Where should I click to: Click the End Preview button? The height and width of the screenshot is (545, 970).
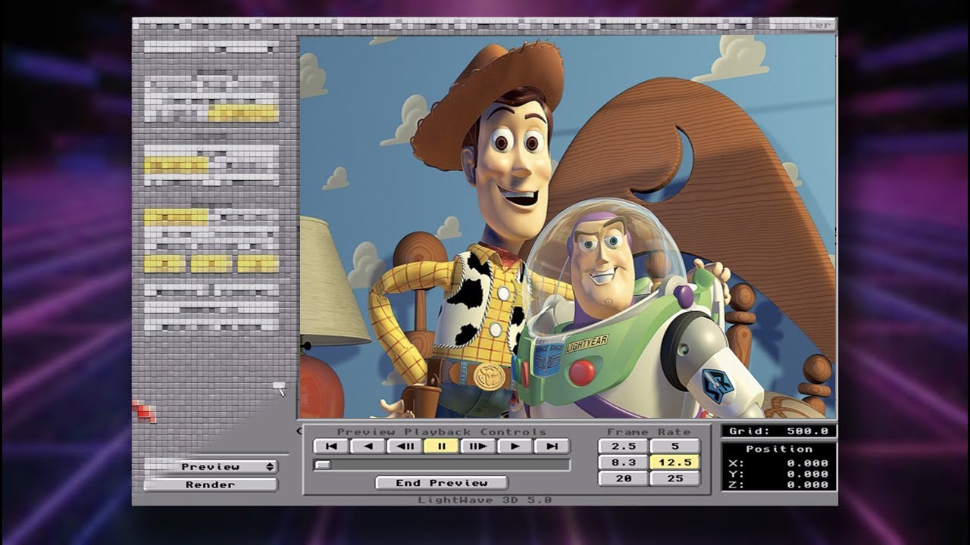pos(442,483)
